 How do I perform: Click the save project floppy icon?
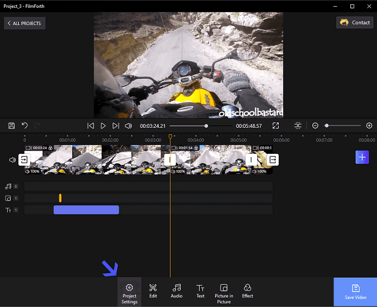(x=12, y=126)
